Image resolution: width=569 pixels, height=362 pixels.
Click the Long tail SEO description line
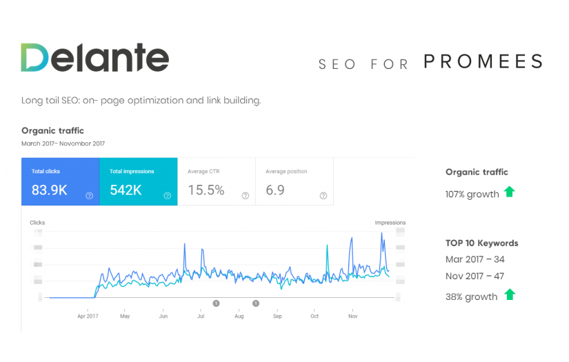click(x=141, y=101)
